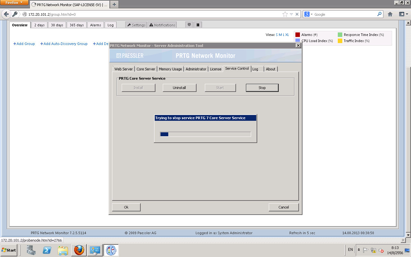411x257 pixels.
Task: Click the Firefox back arrow button
Action: pos(6,14)
